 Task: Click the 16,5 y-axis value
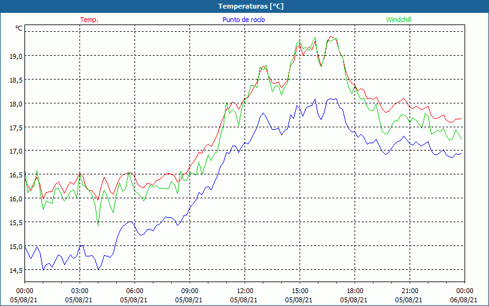(16, 175)
